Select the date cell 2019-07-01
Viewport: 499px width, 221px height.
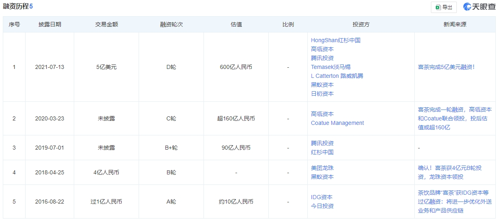point(49,148)
